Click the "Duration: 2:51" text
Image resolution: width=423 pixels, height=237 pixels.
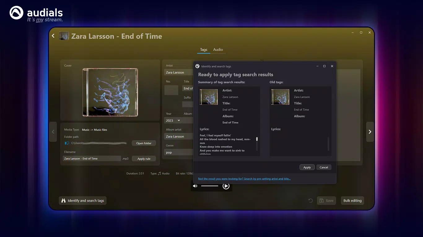pos(135,173)
